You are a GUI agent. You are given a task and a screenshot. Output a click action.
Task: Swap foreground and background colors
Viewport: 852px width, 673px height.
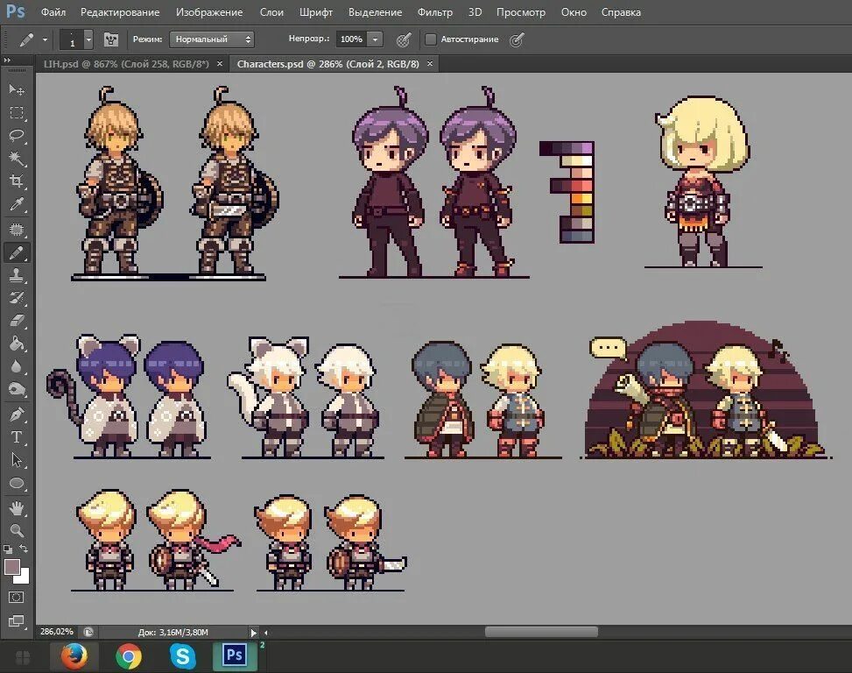(x=24, y=549)
